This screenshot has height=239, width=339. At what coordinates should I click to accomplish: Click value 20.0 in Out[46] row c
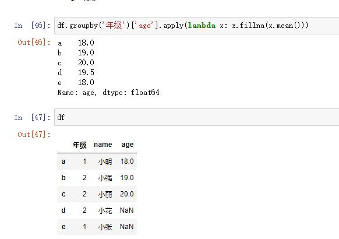(x=86, y=62)
